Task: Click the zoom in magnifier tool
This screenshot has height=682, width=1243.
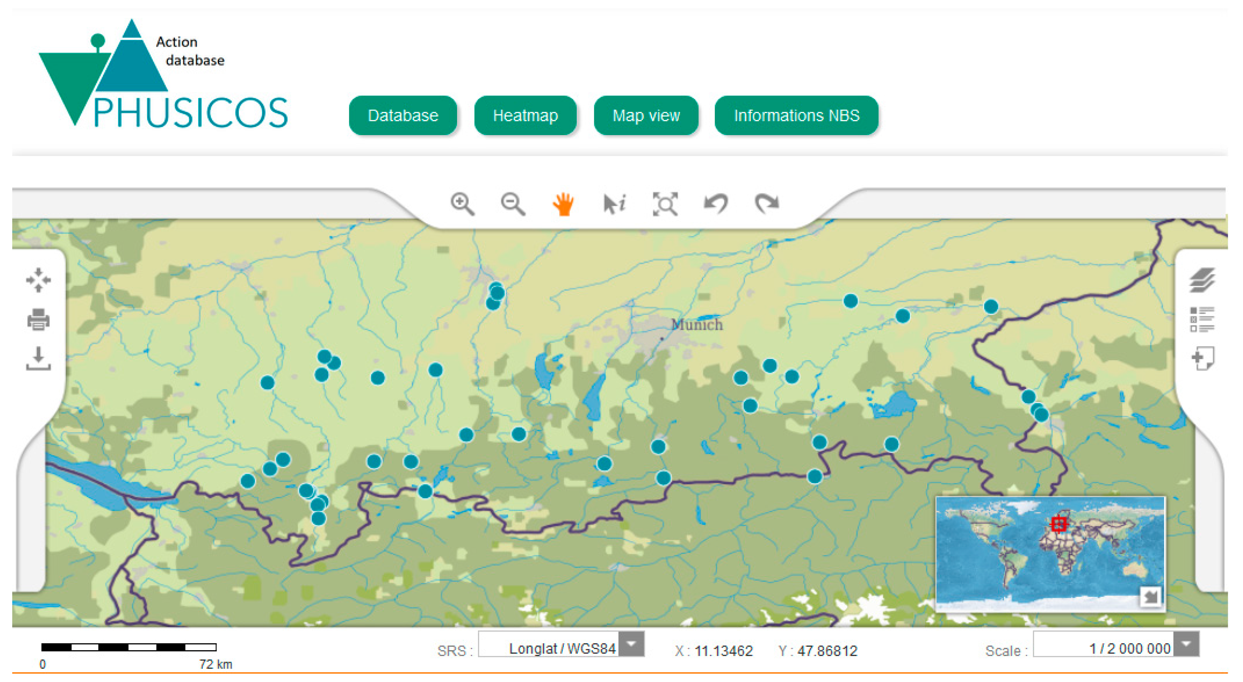Action: click(462, 204)
